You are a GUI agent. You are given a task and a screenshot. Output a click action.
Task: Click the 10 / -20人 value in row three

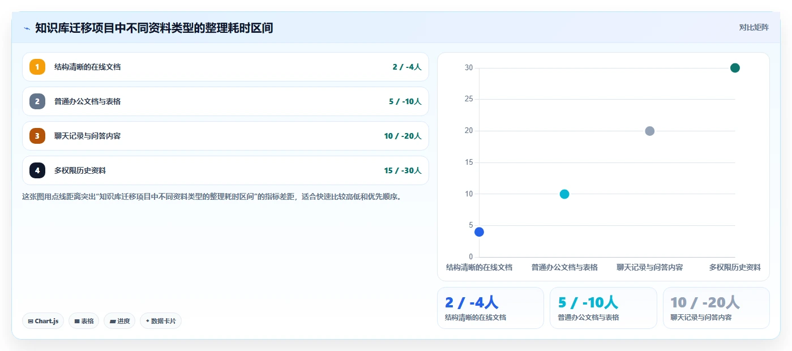point(403,136)
